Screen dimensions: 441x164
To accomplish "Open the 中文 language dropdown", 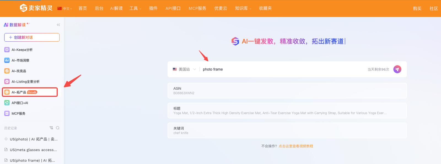I will [65, 9].
